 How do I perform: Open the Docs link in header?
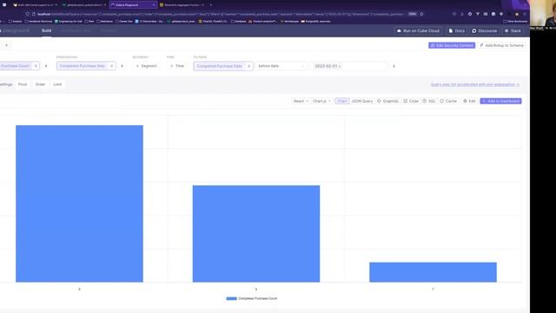pos(457,31)
